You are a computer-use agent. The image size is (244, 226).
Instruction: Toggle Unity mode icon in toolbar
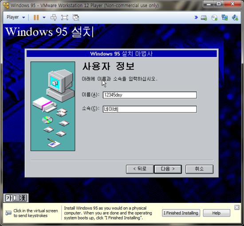(x=76, y=17)
